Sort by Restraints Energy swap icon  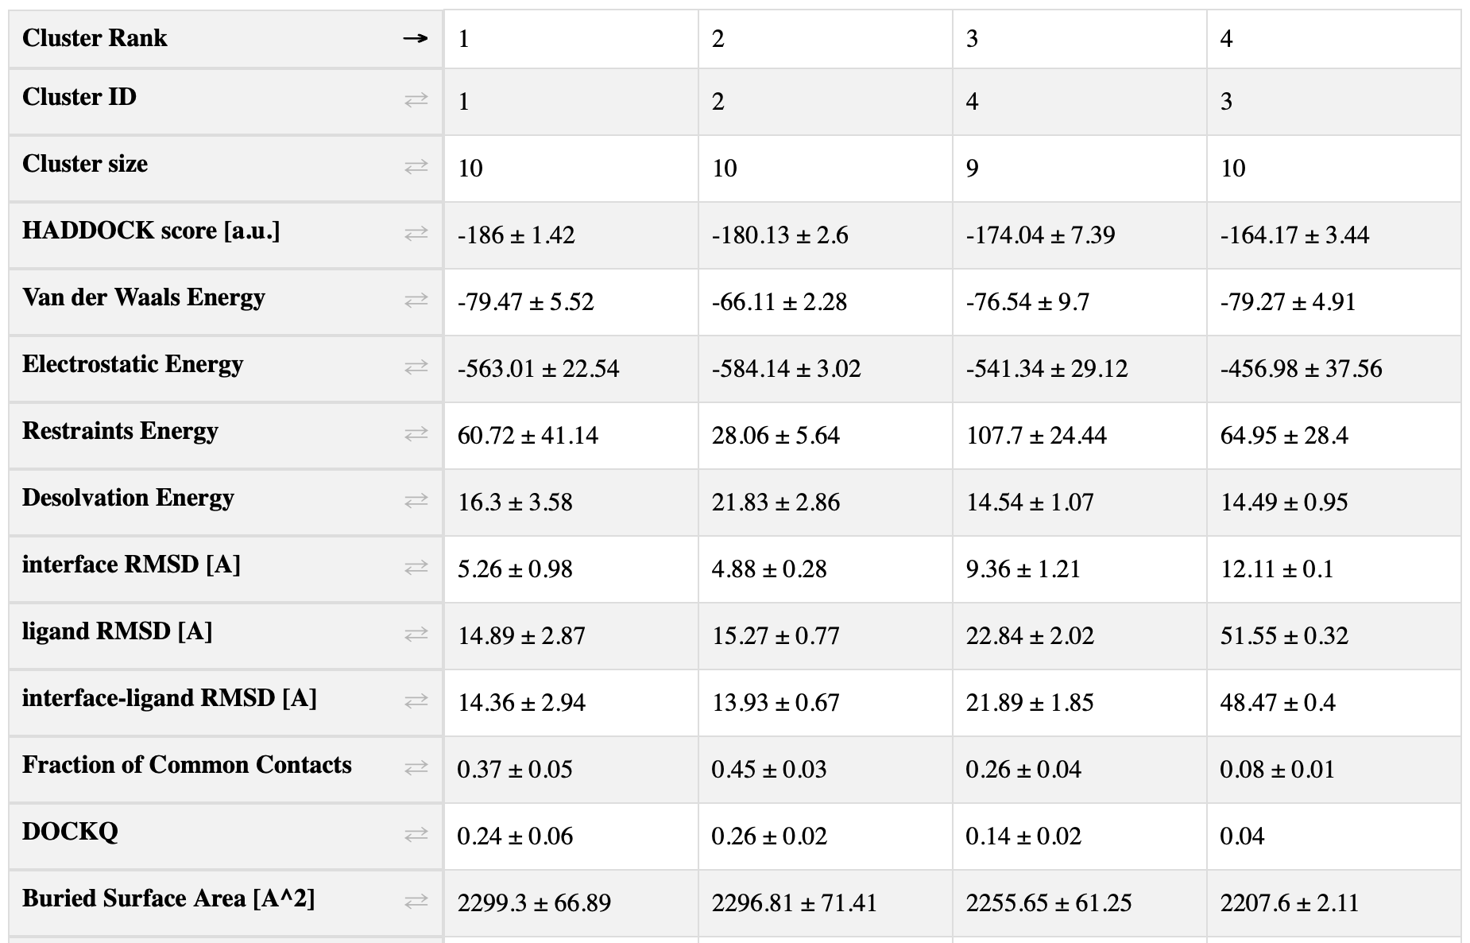point(416,434)
